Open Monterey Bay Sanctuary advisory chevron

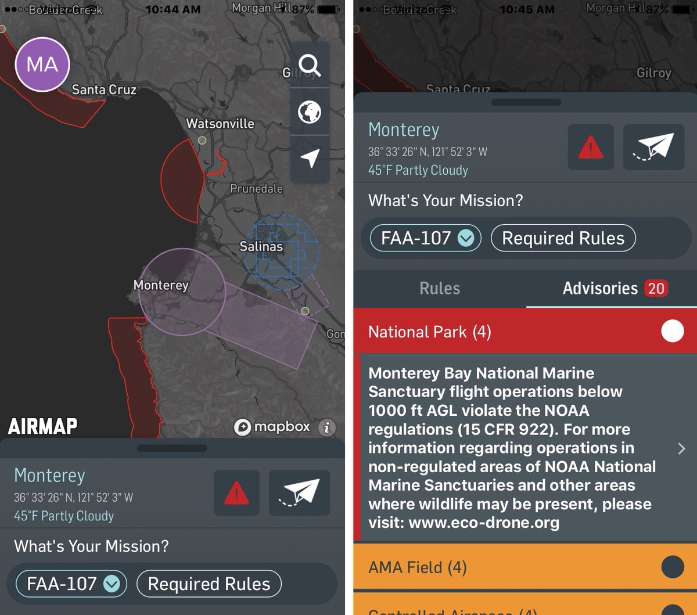[x=682, y=448]
